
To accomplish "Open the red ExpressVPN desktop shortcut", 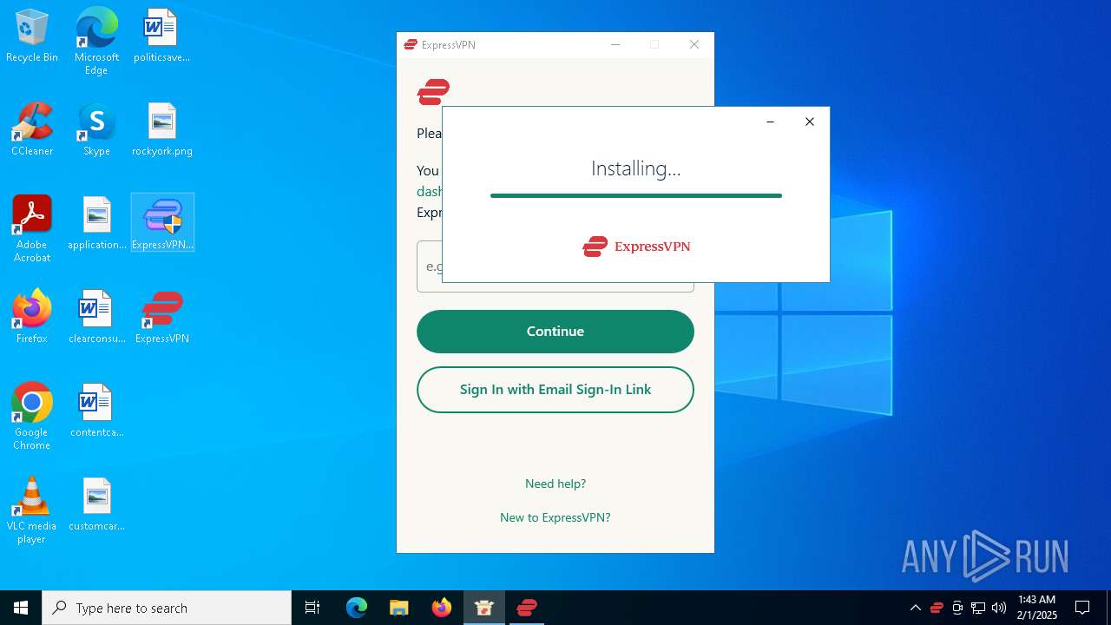I will point(162,317).
